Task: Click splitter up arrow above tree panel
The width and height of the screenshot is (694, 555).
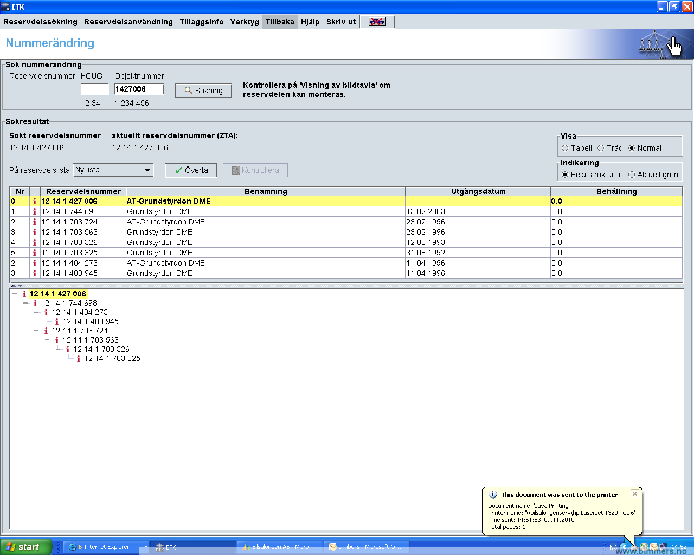Action: [14, 285]
